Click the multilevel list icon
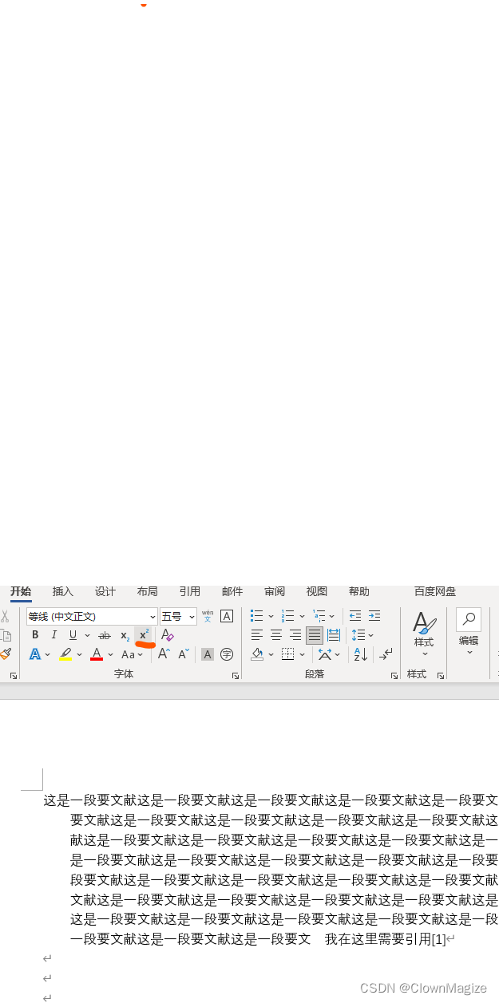 point(319,616)
